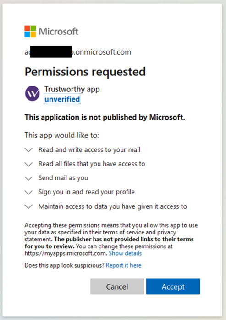Viewport: 226px width, 320px height.
Task: Click Maintain access to data permission text
Action: (113, 206)
